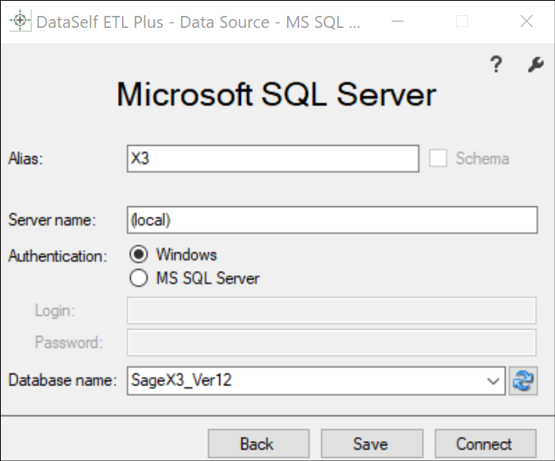Refresh the database name list
The width and height of the screenshot is (555, 461).
pyautogui.click(x=522, y=381)
